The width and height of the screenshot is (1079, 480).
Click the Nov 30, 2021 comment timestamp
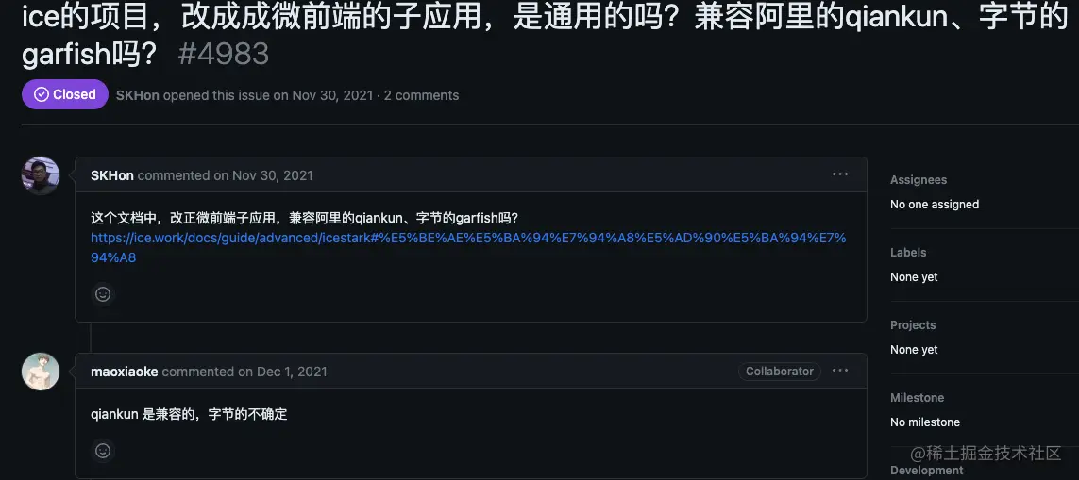tap(273, 175)
